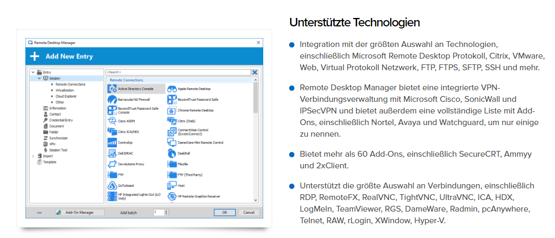This screenshot has height=238, width=555.
Task: Open the Add-On Manager
Action: point(80,213)
